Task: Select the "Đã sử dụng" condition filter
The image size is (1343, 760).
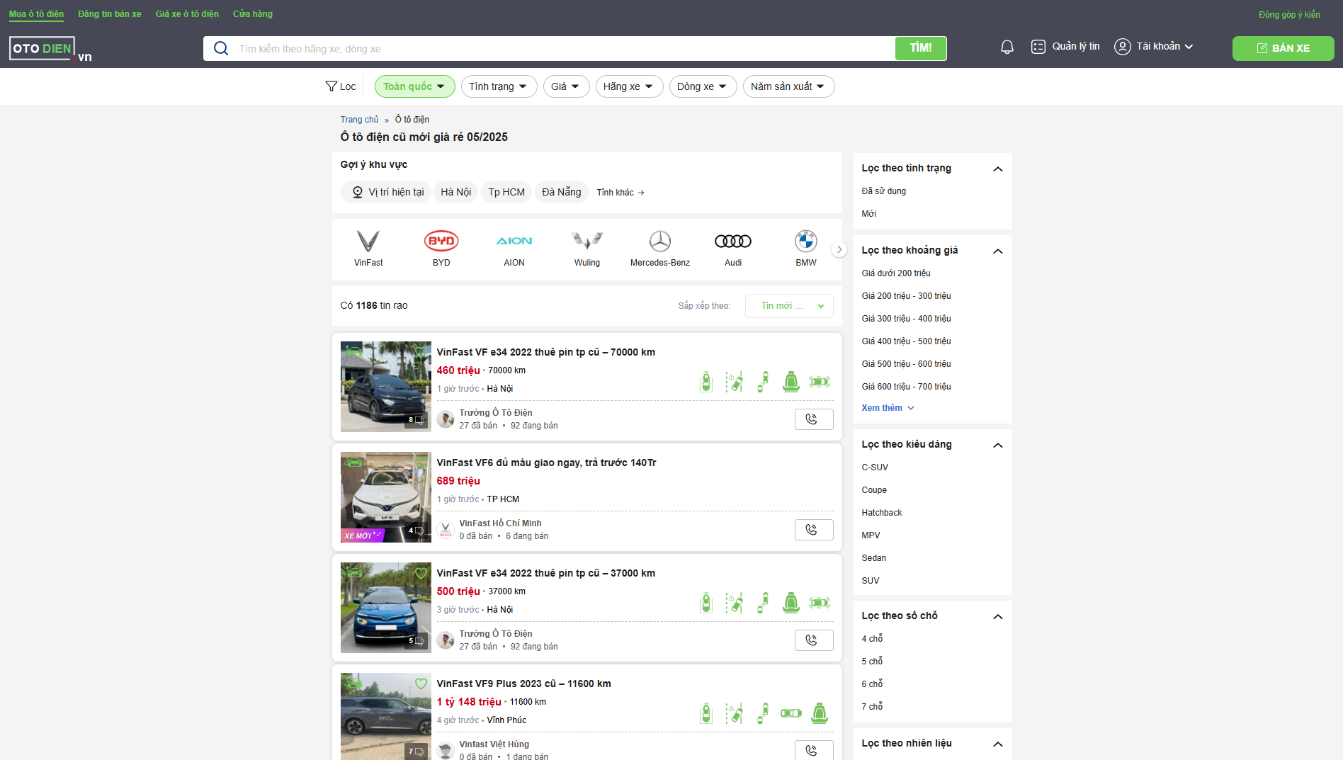Action: [883, 191]
